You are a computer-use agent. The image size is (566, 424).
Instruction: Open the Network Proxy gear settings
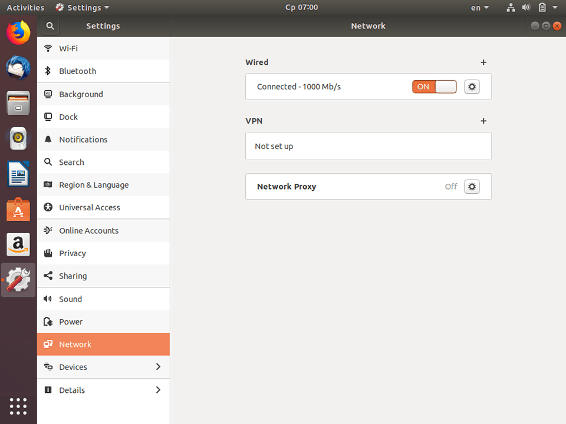pos(472,186)
